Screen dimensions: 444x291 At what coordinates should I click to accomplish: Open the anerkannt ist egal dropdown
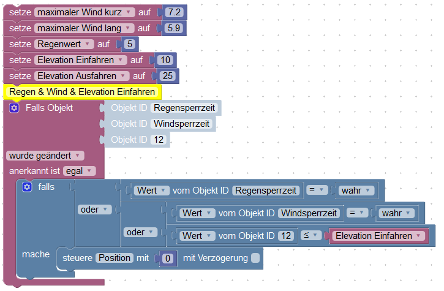tap(80, 171)
